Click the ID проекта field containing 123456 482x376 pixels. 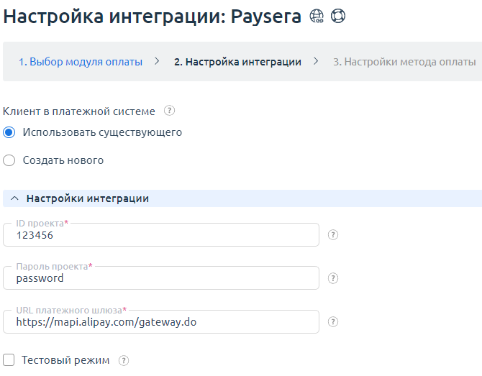pos(161,236)
